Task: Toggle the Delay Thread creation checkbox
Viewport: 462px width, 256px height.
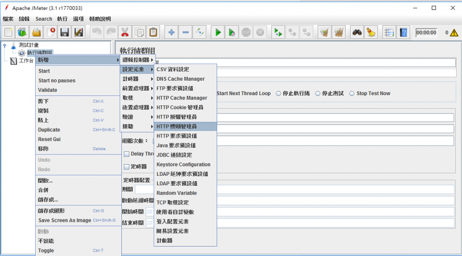Action: click(x=127, y=154)
